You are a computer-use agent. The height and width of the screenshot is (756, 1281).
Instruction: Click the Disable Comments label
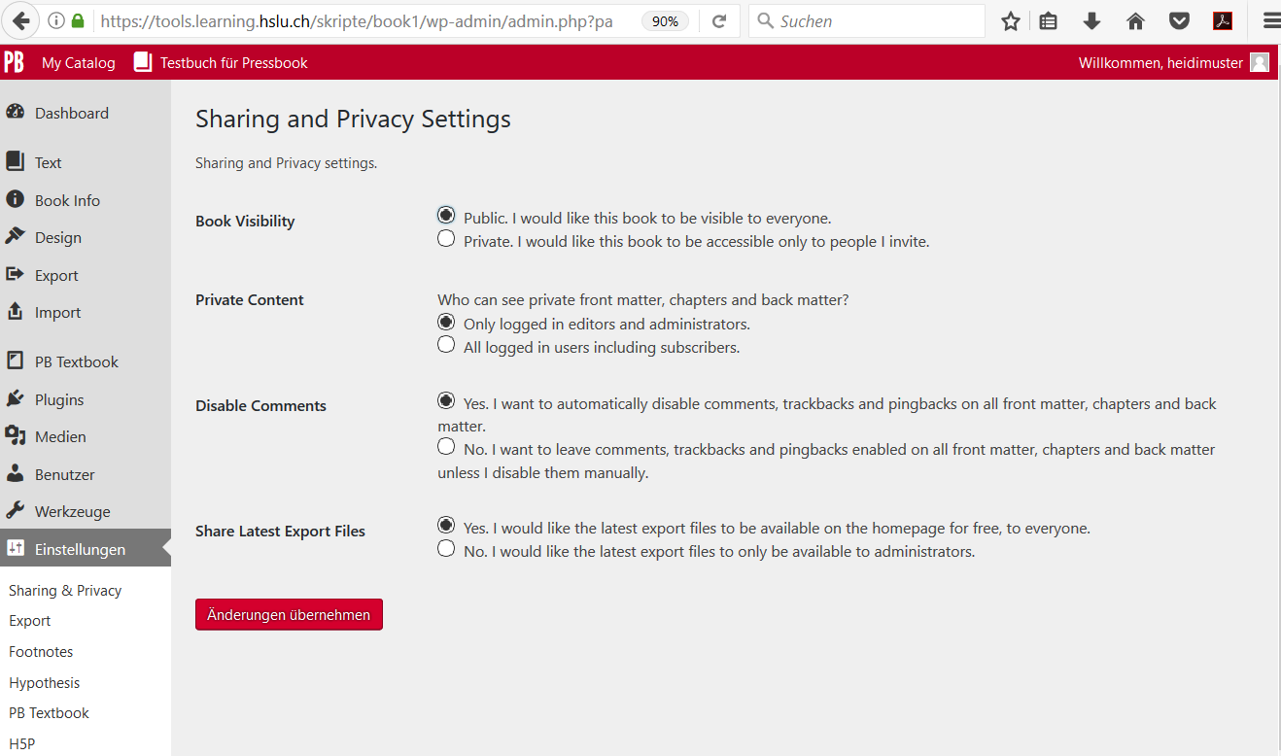click(260, 405)
